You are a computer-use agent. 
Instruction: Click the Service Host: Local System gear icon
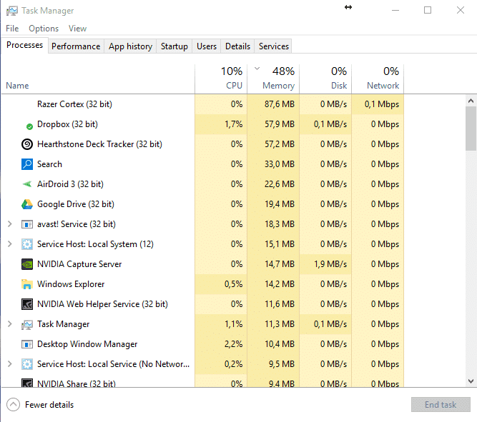click(27, 244)
